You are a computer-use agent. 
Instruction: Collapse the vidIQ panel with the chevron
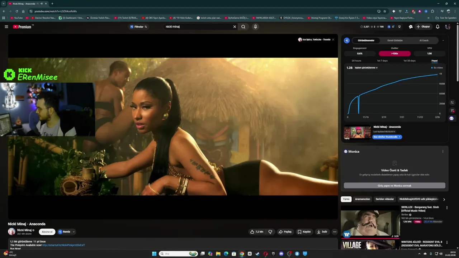[443, 40]
